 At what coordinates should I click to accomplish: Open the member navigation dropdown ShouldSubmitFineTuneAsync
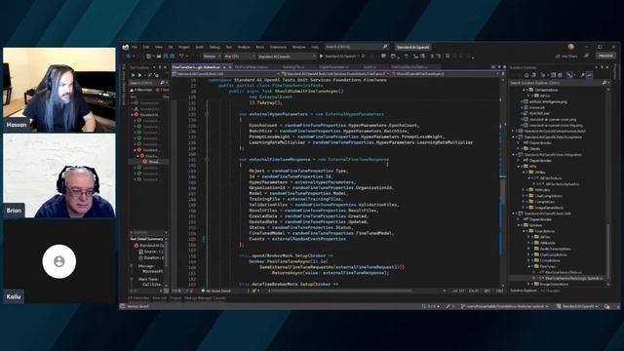446,74
